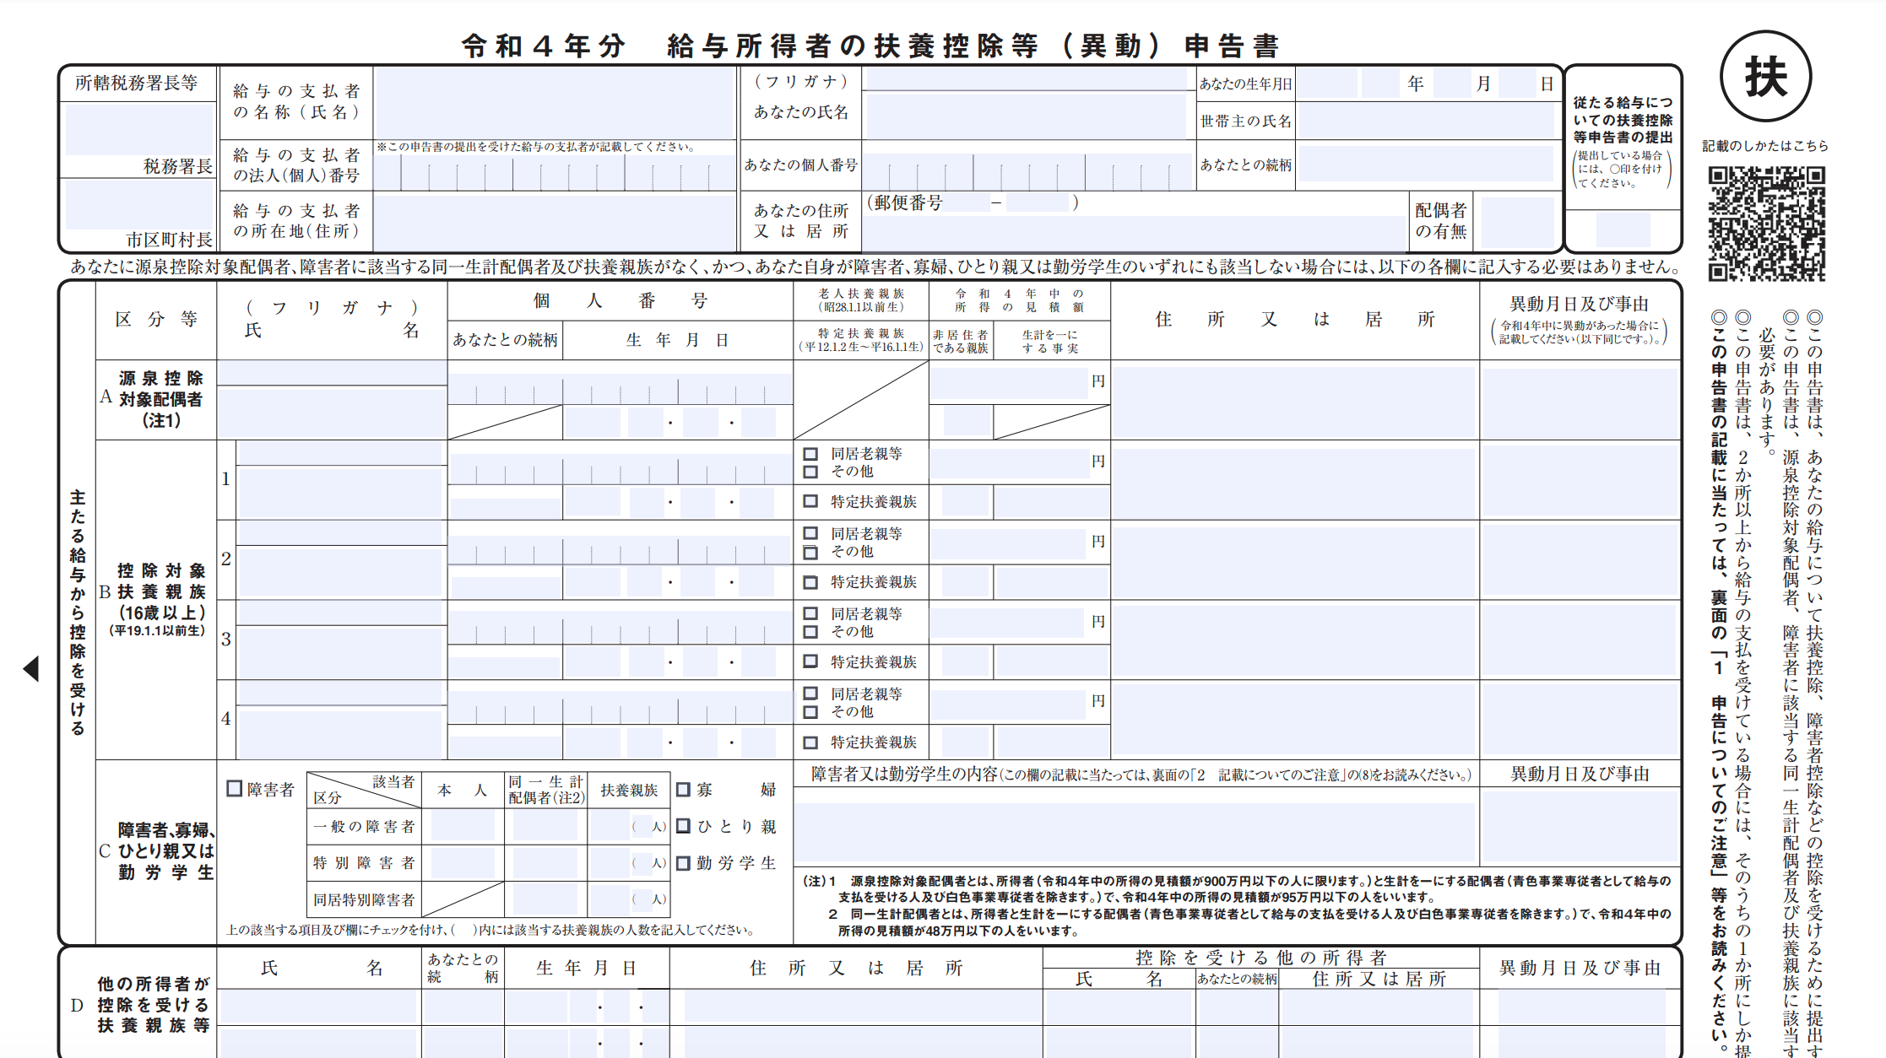Click the box under 従たる給与についての扶養控除等申告書の提出
Viewport: 1886px width, 1058px height.
coord(1623,229)
